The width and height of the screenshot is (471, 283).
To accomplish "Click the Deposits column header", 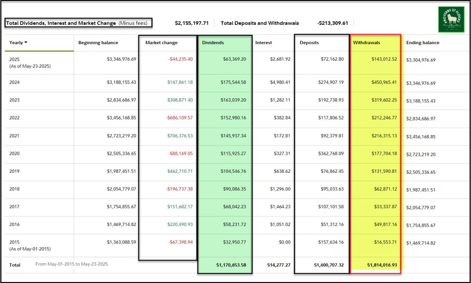I will 309,43.
